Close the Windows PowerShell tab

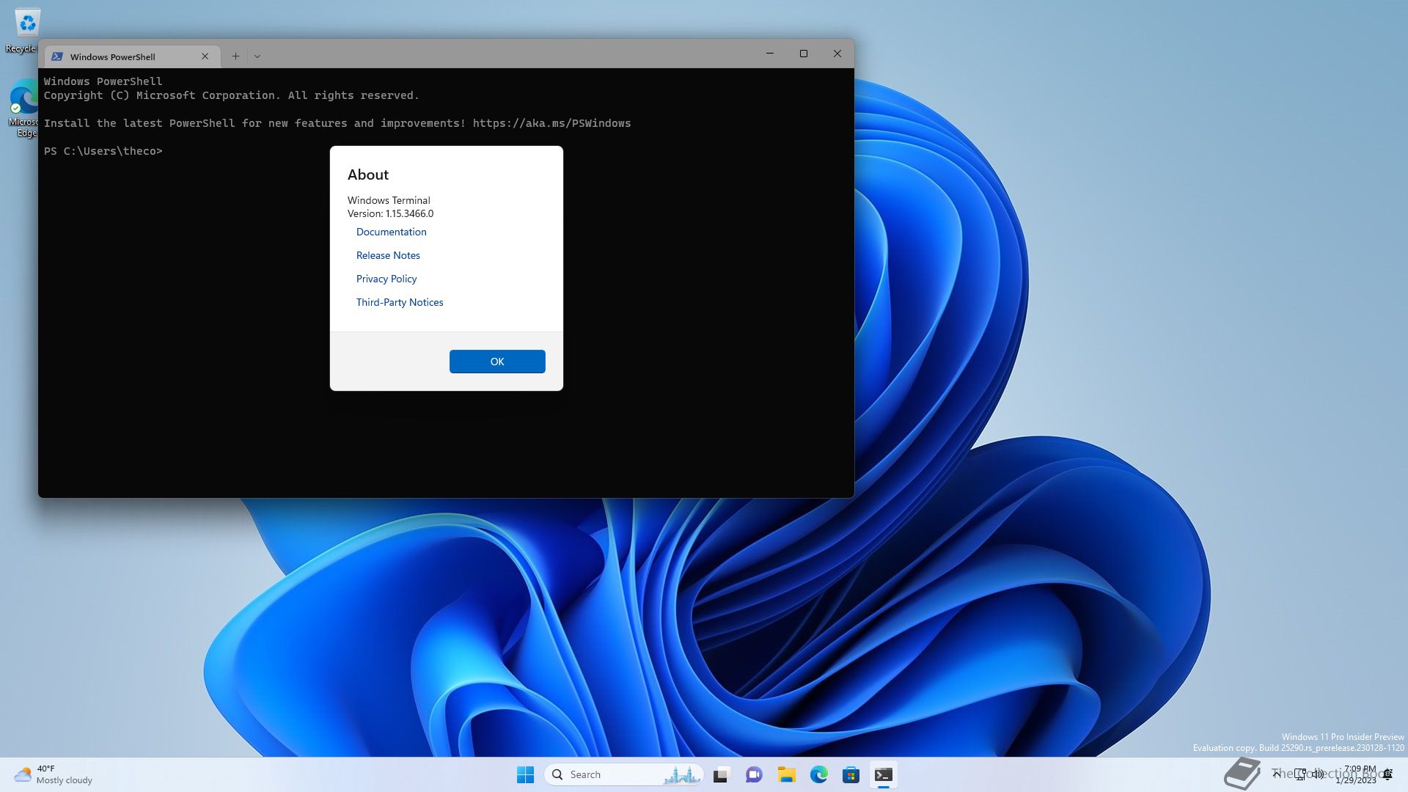coord(205,56)
